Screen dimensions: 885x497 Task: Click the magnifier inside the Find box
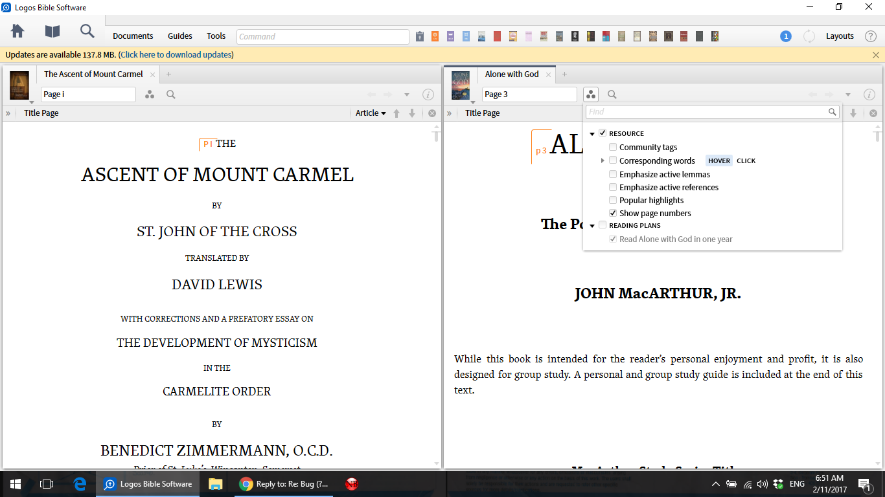coord(833,112)
